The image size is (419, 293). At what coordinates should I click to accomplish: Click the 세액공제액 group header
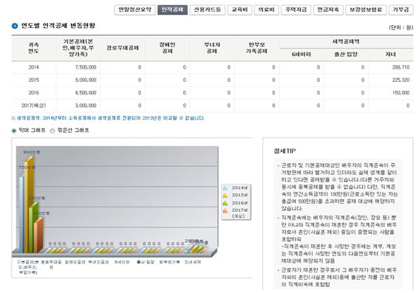click(346, 42)
